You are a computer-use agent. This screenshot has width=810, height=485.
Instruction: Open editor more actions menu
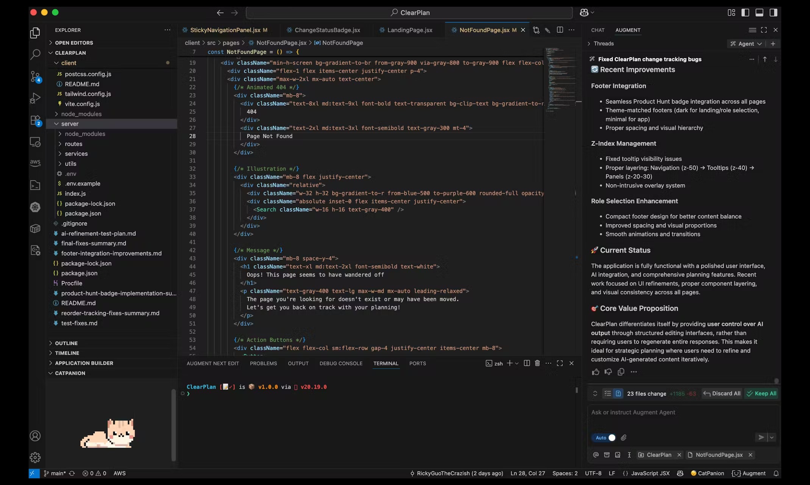(571, 30)
